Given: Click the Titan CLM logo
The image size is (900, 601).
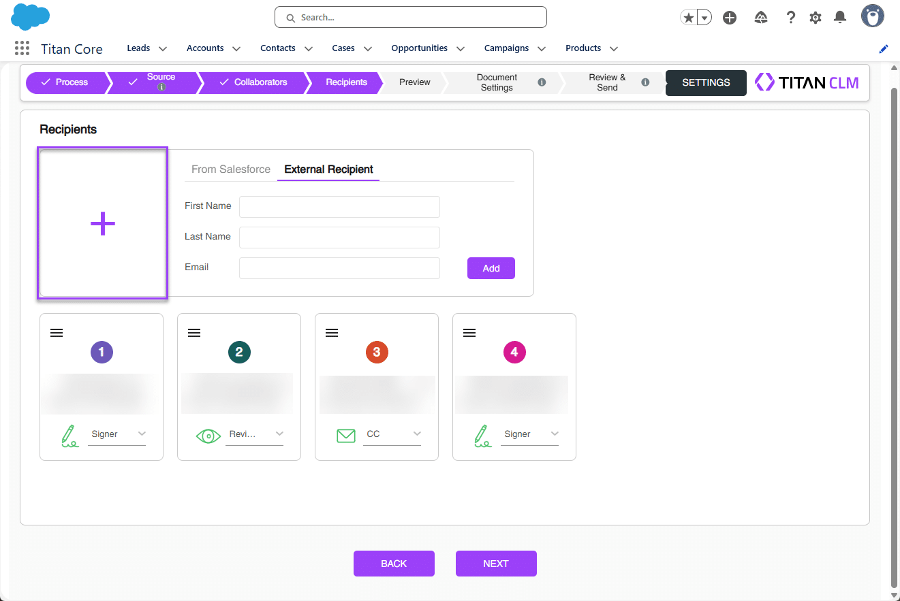Looking at the screenshot, I should click(807, 82).
